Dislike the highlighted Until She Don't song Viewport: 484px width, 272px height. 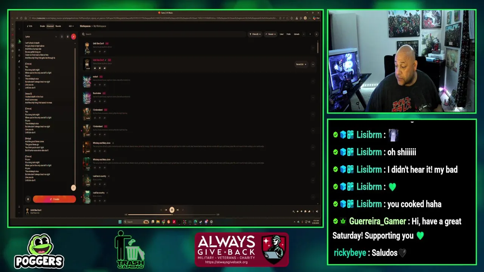pyautogui.click(x=100, y=68)
